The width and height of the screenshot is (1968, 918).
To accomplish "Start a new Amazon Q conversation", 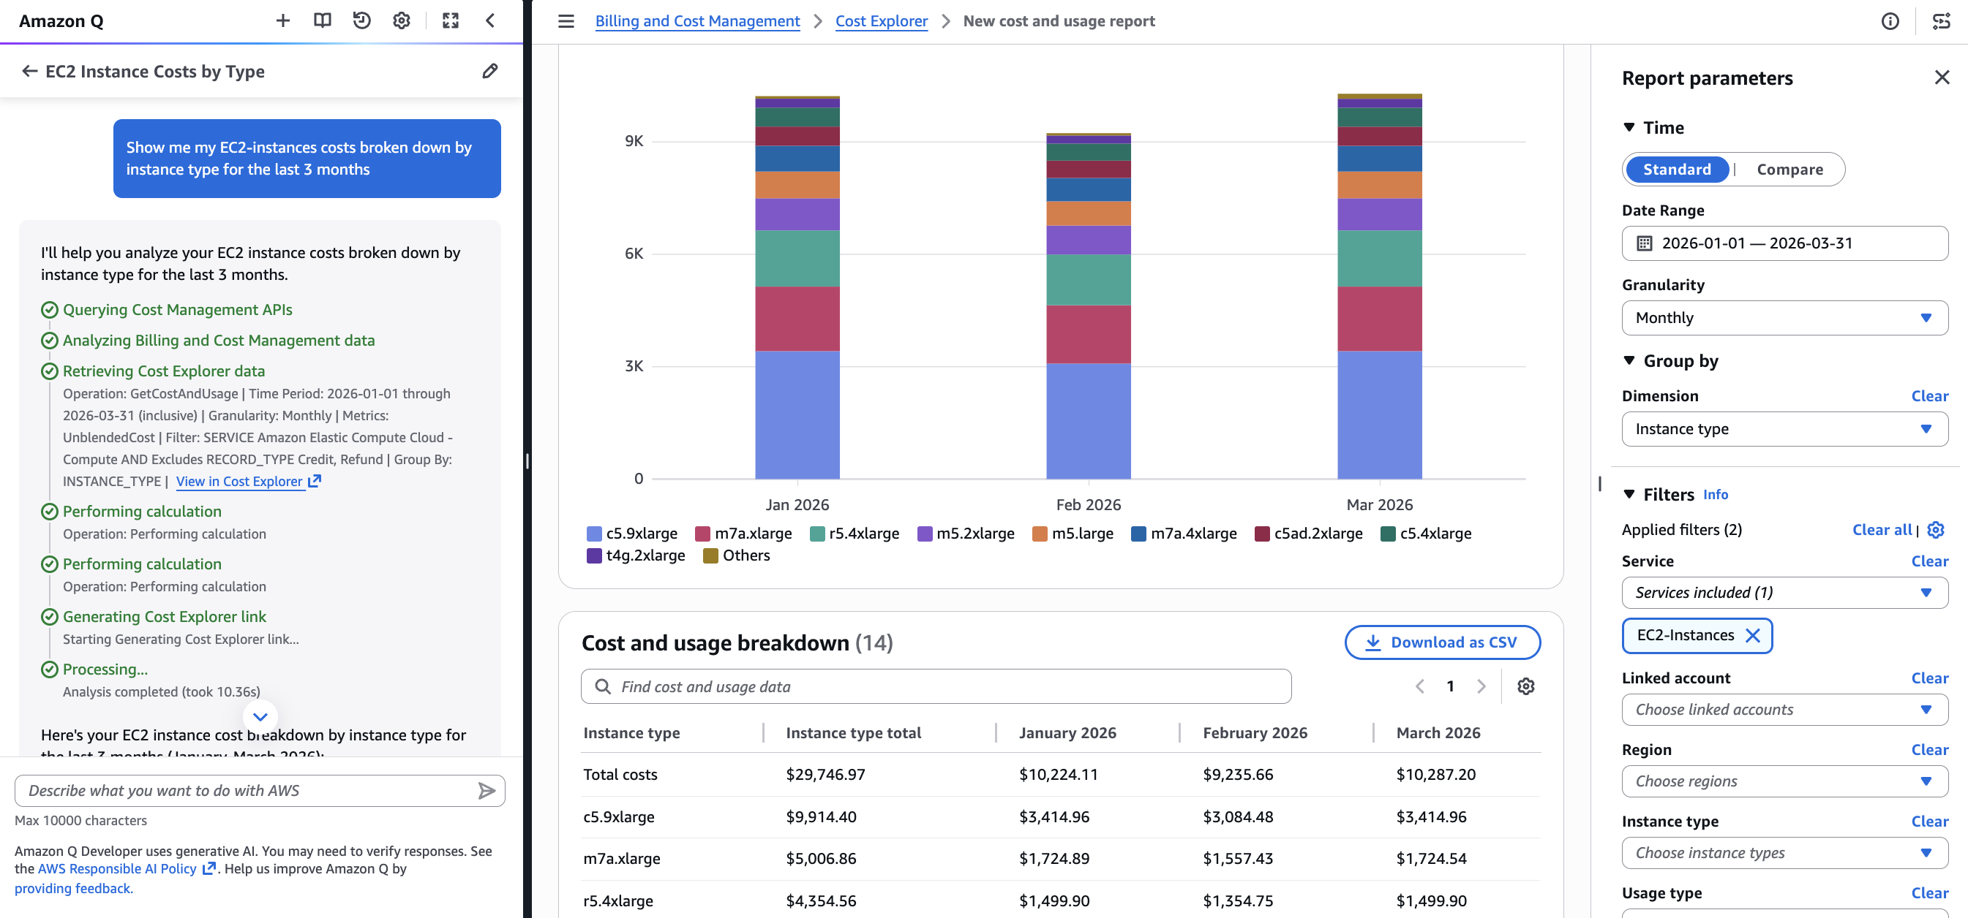I will pos(282,20).
